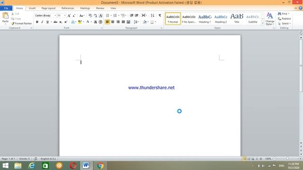Open Word Help question mark icon

coord(300,8)
